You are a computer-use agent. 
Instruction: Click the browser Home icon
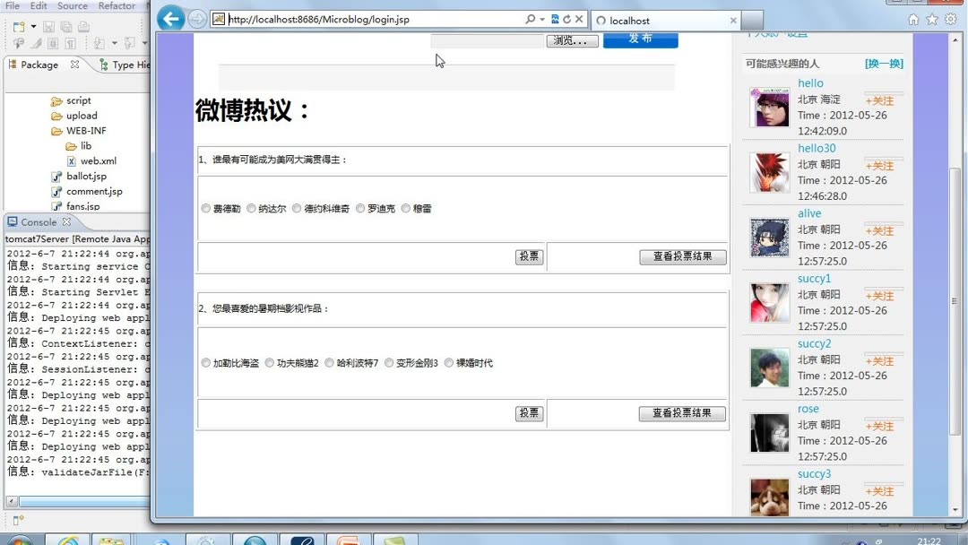912,18
